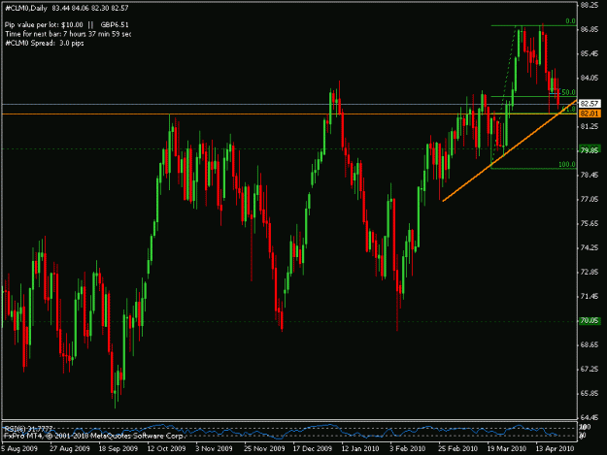Click the Fibonacci 100.0 level label
This screenshot has height=455, width=607.
pyautogui.click(x=567, y=164)
